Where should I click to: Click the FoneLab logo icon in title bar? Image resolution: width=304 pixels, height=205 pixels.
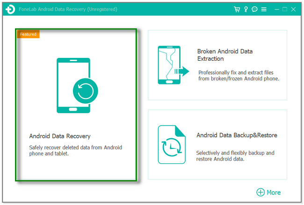pos(10,9)
